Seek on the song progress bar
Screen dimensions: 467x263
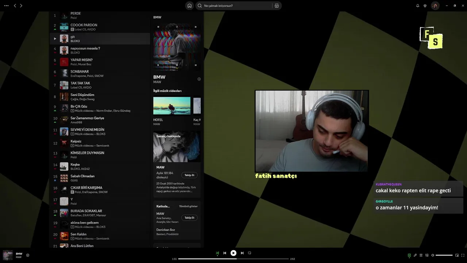pyautogui.click(x=233, y=259)
